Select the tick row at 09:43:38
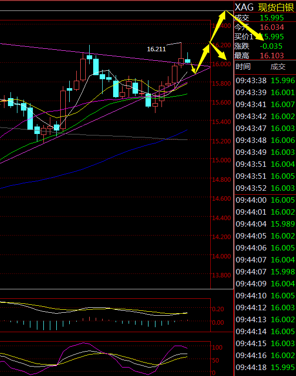Screen dimensions: 296x376 pyautogui.click(x=265, y=81)
